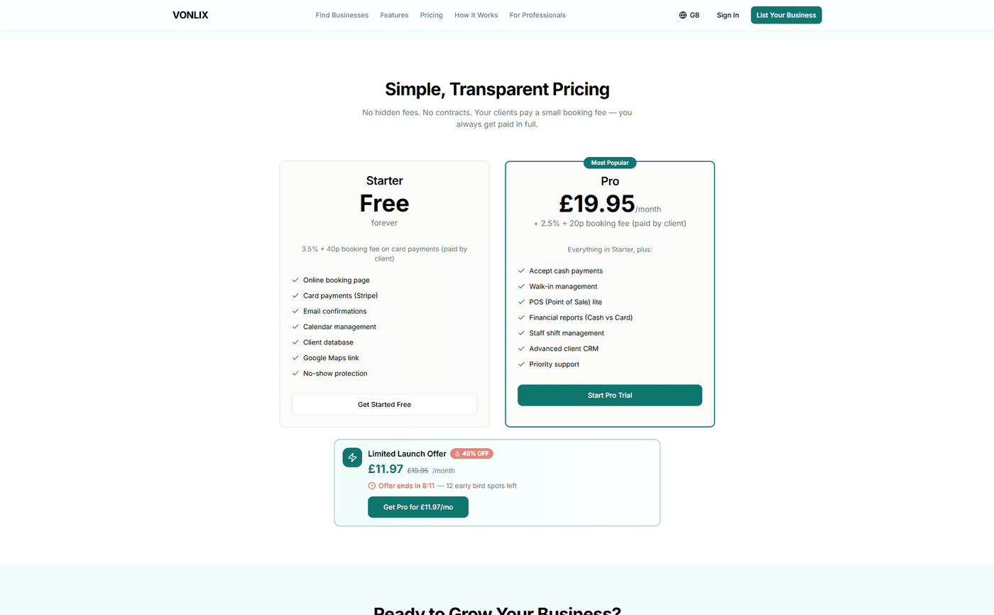
Task: Click the checkmark beside Online booking page
Action: [x=295, y=280]
